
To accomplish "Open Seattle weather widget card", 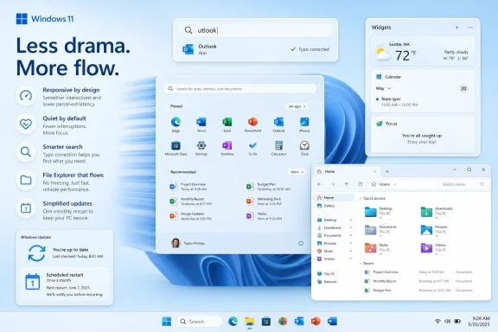I will (x=423, y=52).
